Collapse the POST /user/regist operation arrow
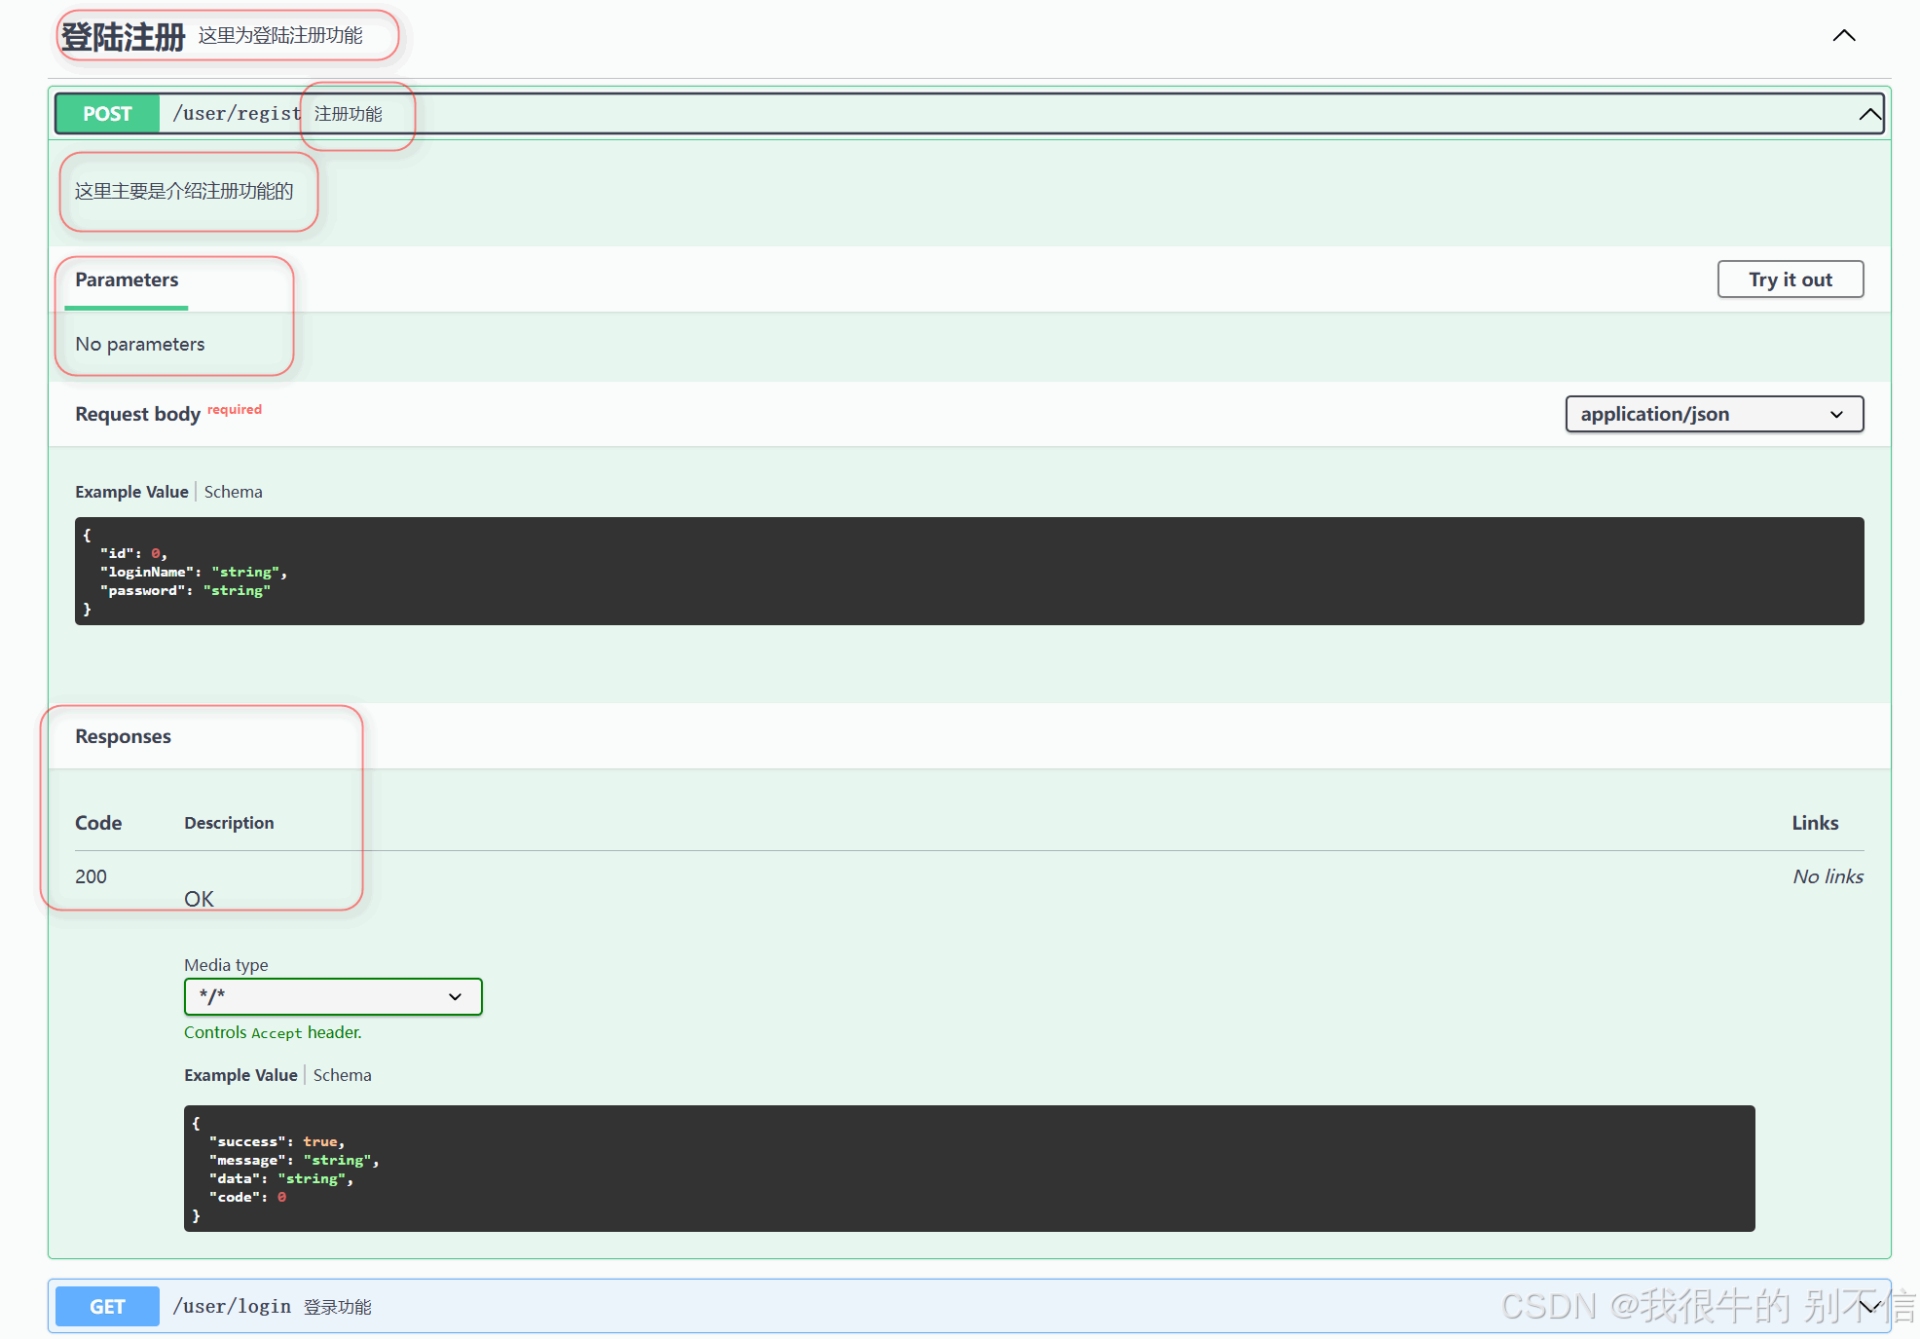This screenshot has height=1339, width=1920. click(x=1868, y=114)
